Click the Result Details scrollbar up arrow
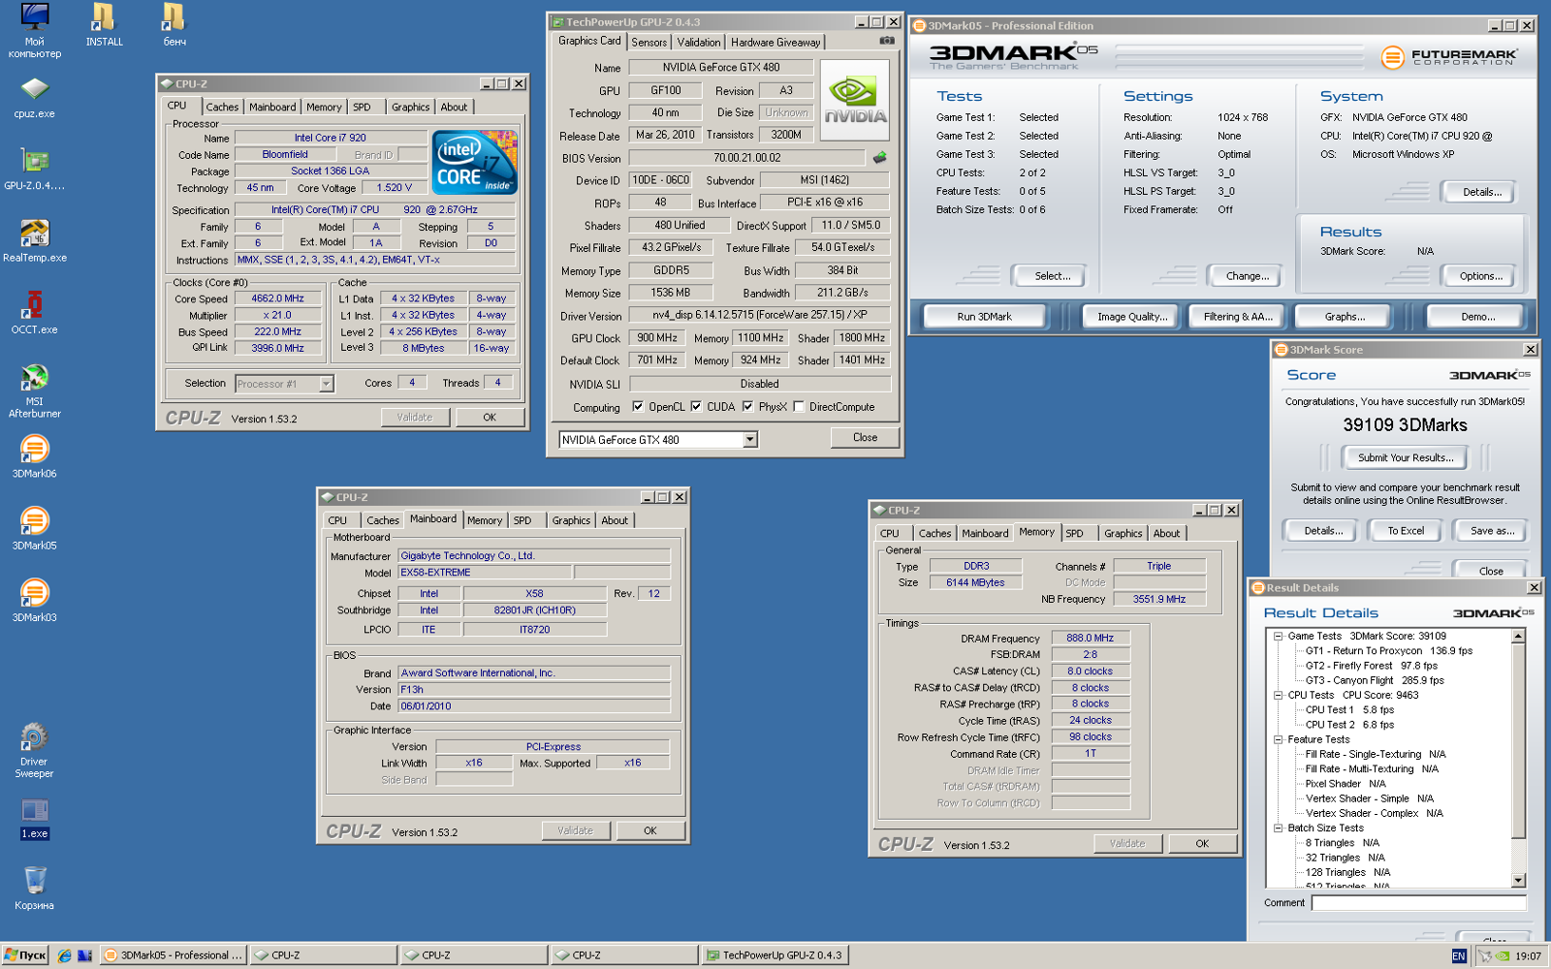This screenshot has width=1551, height=969. [1519, 636]
